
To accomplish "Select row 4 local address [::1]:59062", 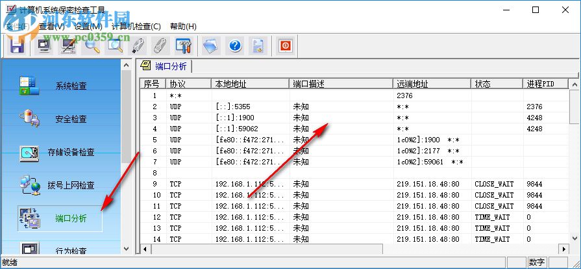I will [x=237, y=129].
